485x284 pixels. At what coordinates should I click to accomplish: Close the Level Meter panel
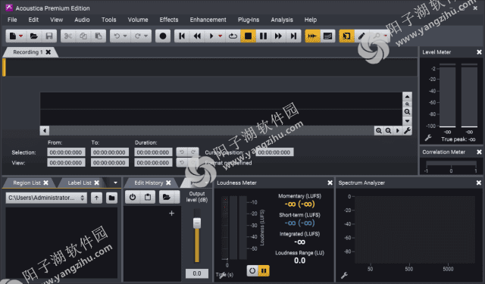(479, 52)
